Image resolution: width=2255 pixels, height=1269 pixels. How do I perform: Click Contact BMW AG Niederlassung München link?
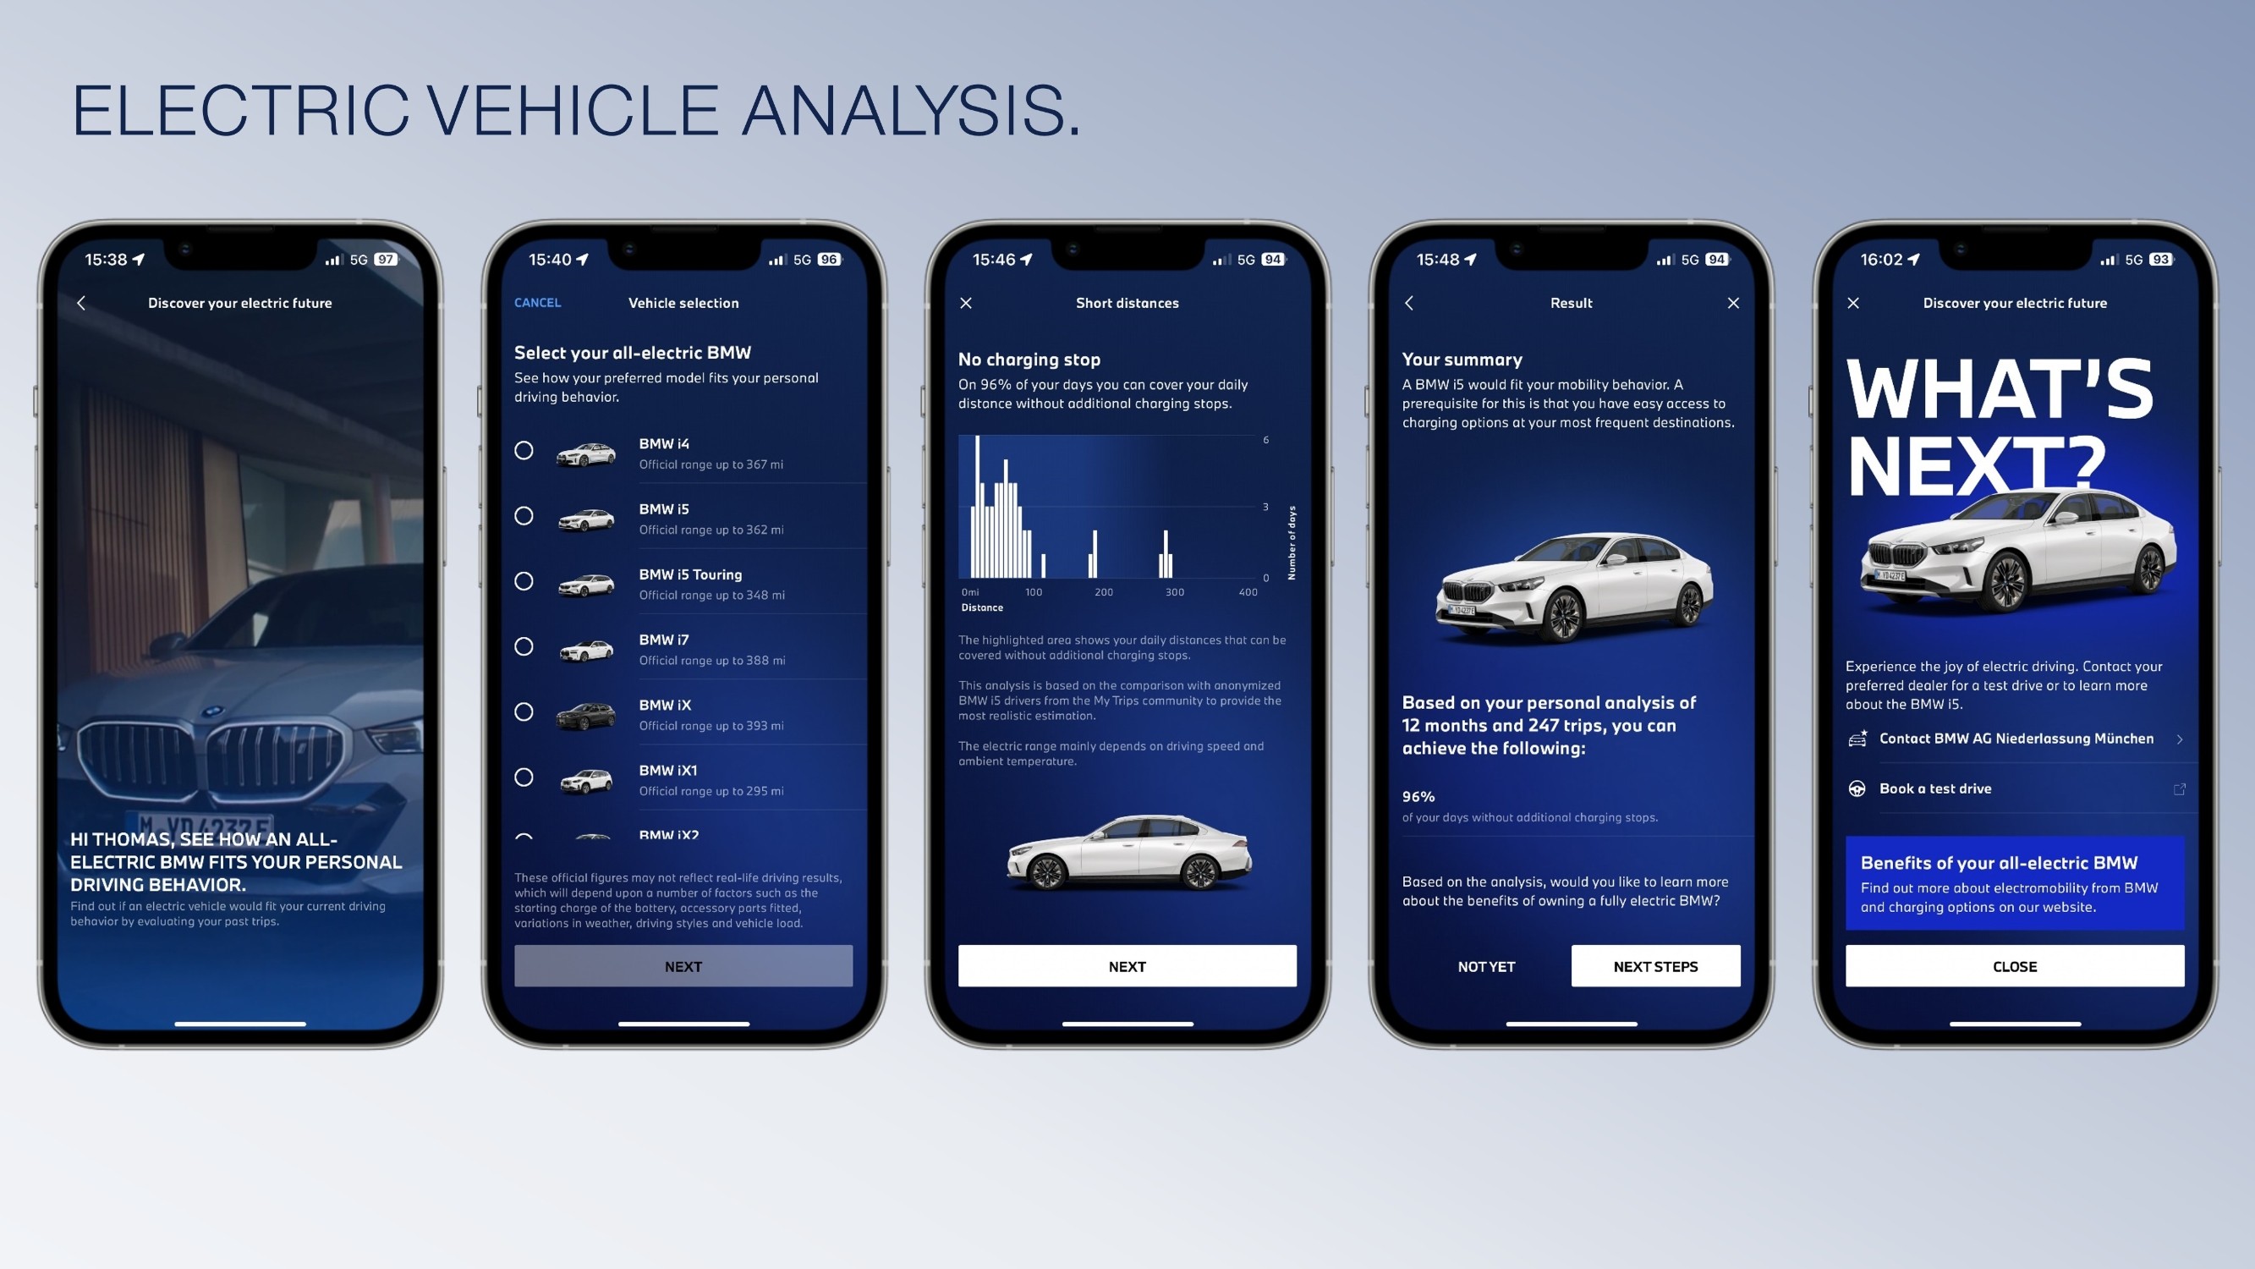tap(2012, 738)
